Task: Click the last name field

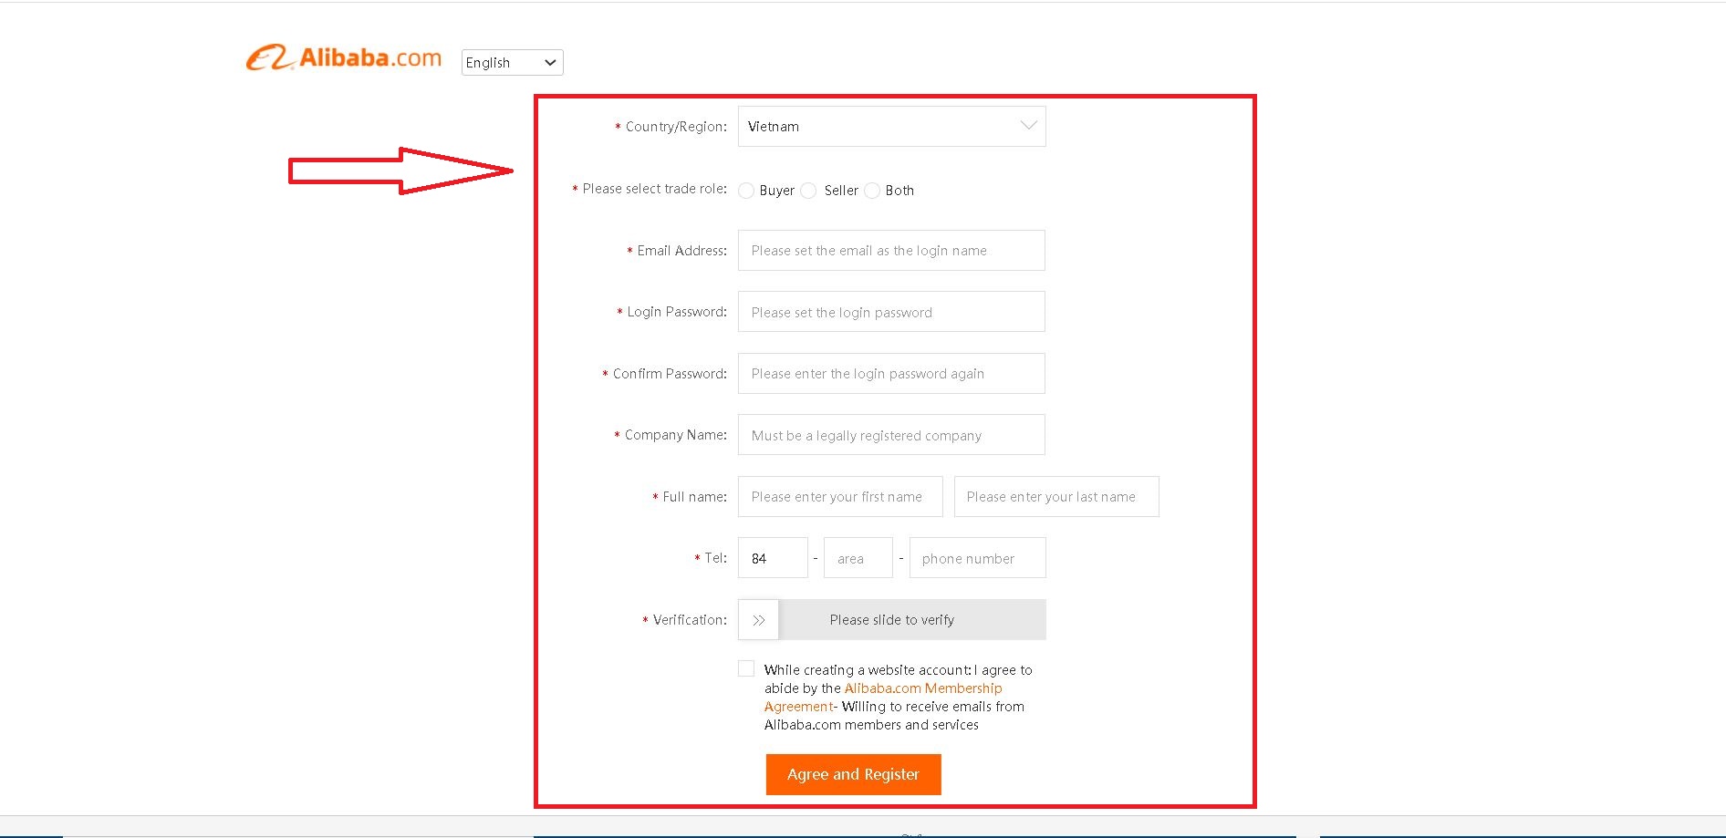Action: (x=1055, y=497)
